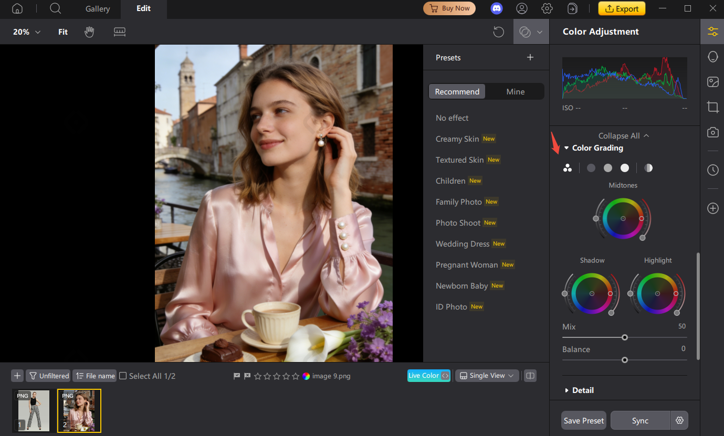
Task: Select the first PNG thumbnail in the filmstrip
Action: [x=32, y=411]
